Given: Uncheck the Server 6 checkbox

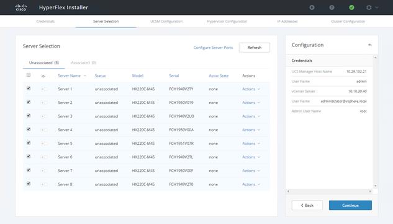Looking at the screenshot, I should click(x=29, y=157).
